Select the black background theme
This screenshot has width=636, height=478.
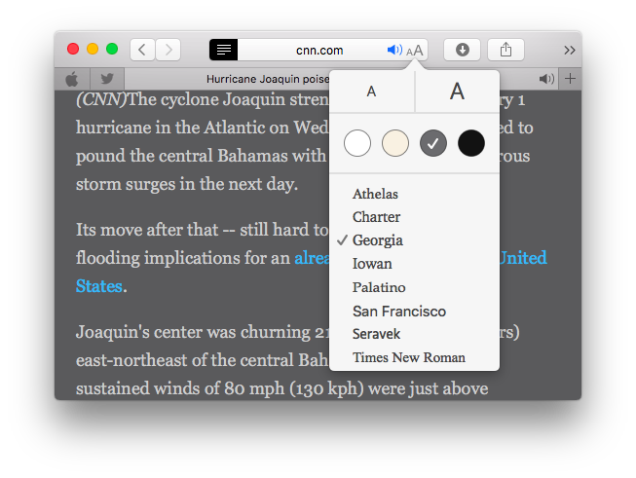[x=471, y=143]
